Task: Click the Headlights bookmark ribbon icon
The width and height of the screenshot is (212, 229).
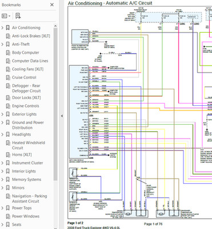Action: [x=8, y=135]
